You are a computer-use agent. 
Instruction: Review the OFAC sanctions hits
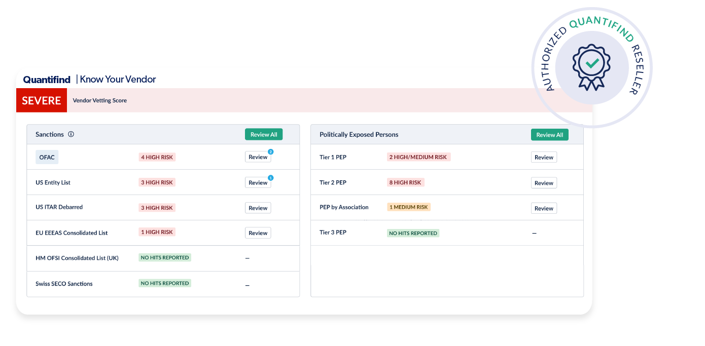(258, 157)
